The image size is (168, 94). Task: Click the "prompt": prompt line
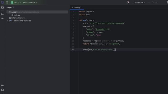pyautogui.click(x=94, y=32)
